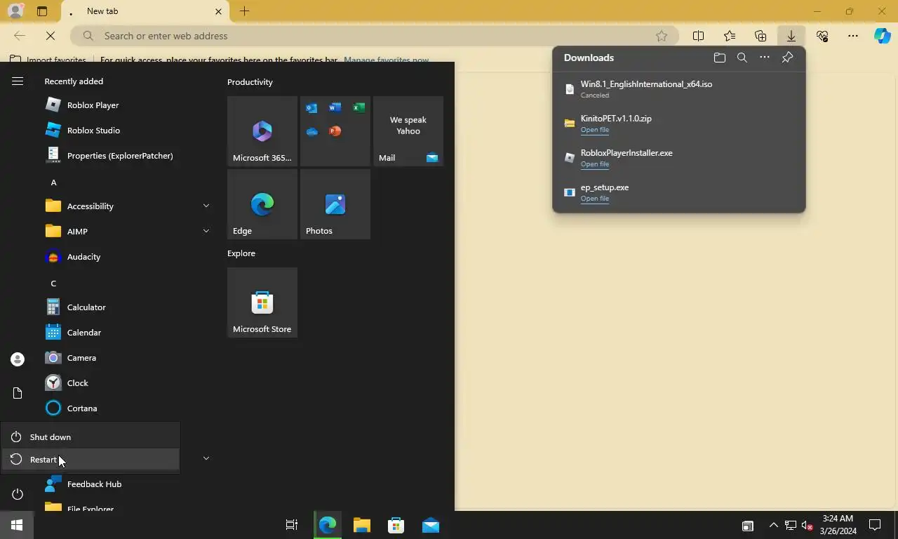Open the Collections toolbar button
The height and width of the screenshot is (539, 898).
tap(760, 36)
